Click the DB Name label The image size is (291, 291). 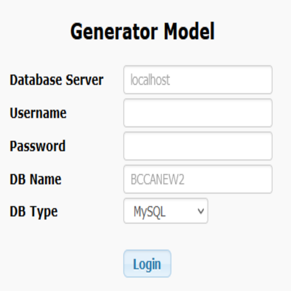(36, 179)
